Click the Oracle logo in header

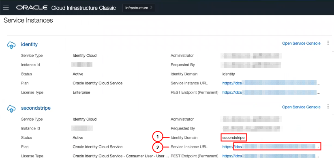tap(32, 8)
